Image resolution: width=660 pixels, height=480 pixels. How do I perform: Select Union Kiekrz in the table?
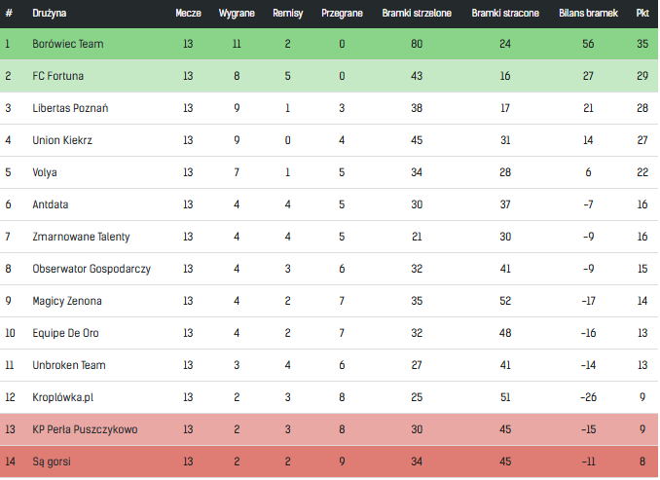[62, 140]
